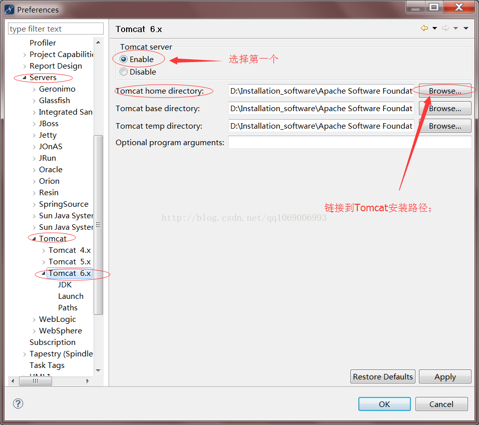Viewport: 479px width, 425px height.
Task: Expand the Glassfish server node
Action: (x=34, y=101)
